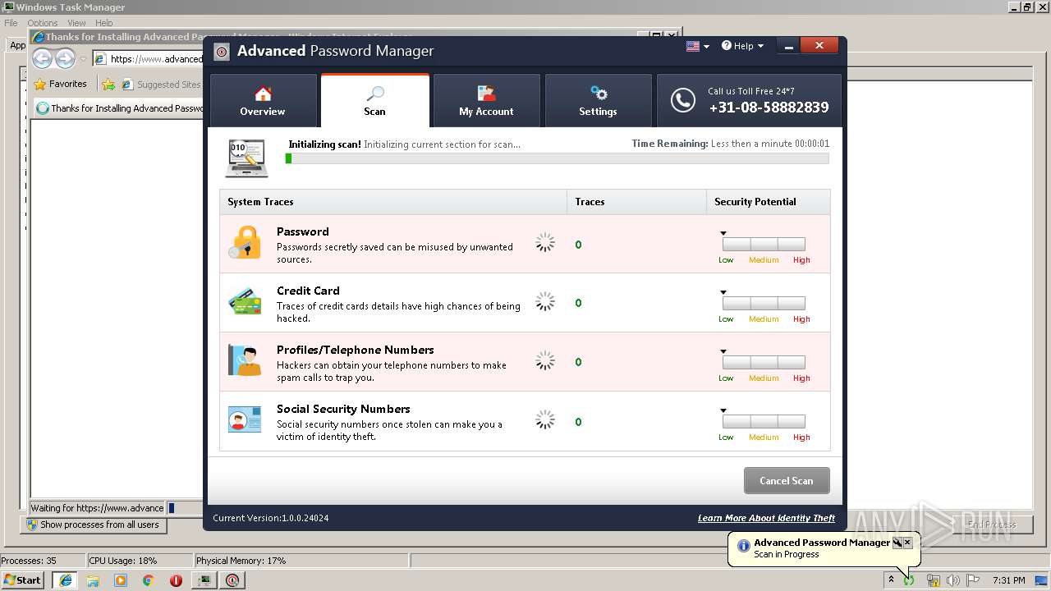Viewport: 1051px width, 591px height.
Task: Click Advanced Password Manager taskbar icon
Action: tap(232, 580)
